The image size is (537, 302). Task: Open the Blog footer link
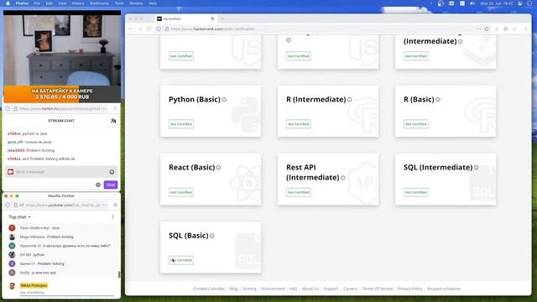(233, 289)
